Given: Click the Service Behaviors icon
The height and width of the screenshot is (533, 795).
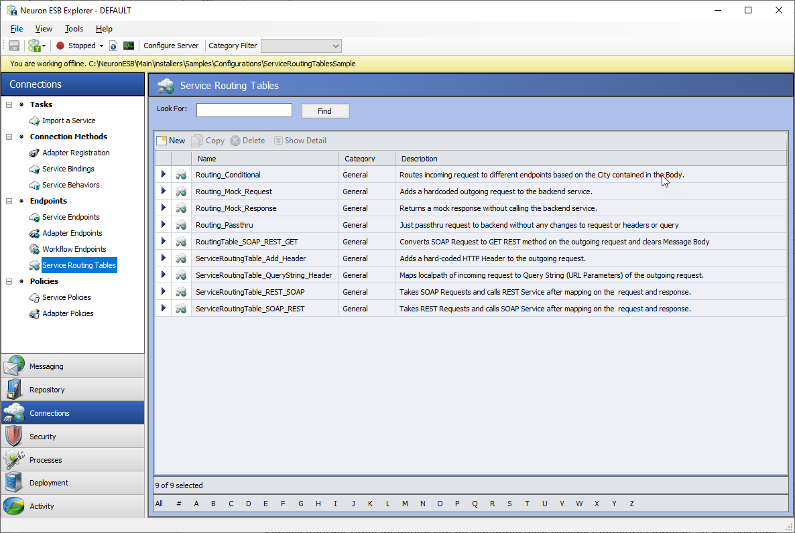Looking at the screenshot, I should pyautogui.click(x=34, y=185).
